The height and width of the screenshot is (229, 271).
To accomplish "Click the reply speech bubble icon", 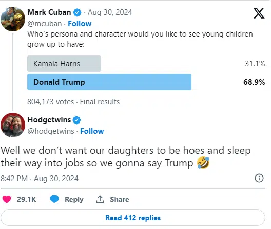I will coord(54,199).
